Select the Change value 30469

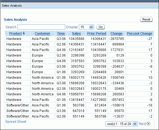[x=119, y=88]
